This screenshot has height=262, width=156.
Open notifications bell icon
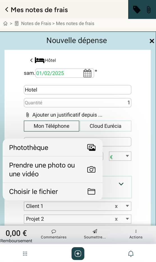click(131, 254)
